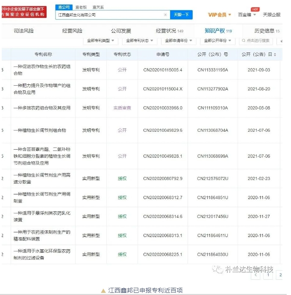Click application number CN202020080792.9
Viewport: 291px width, 295px height.
(x=163, y=179)
